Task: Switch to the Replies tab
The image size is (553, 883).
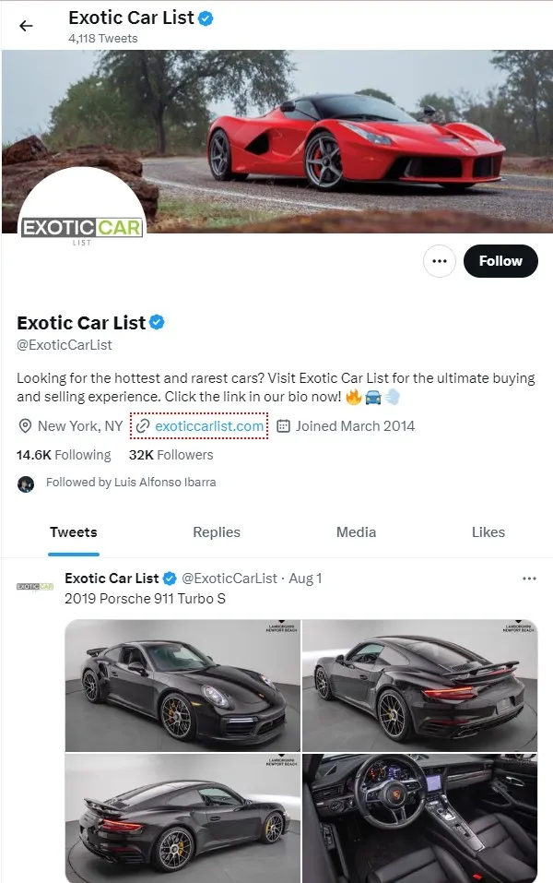Action: [x=216, y=532]
